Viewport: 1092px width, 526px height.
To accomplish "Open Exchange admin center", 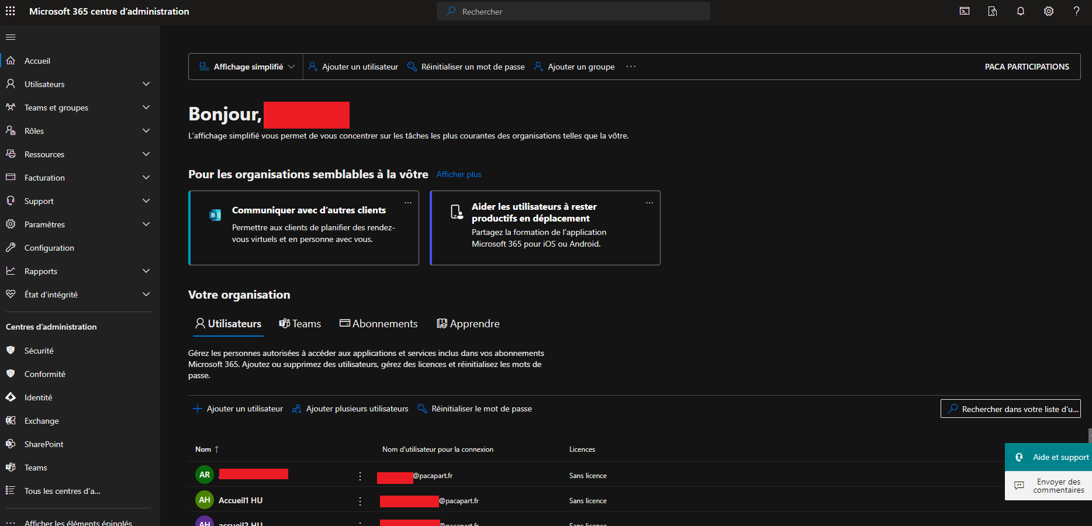I will tap(42, 421).
